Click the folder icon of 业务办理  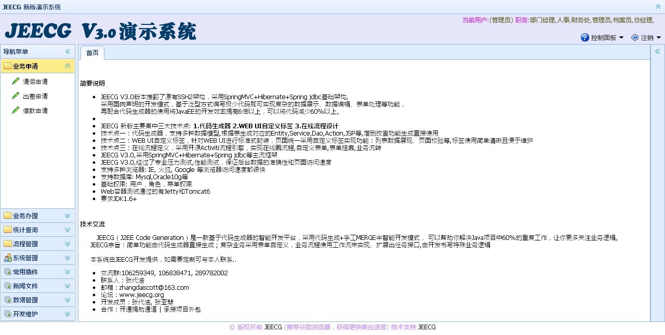click(7, 216)
